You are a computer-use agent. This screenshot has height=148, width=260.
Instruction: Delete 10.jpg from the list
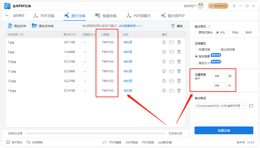179,62
